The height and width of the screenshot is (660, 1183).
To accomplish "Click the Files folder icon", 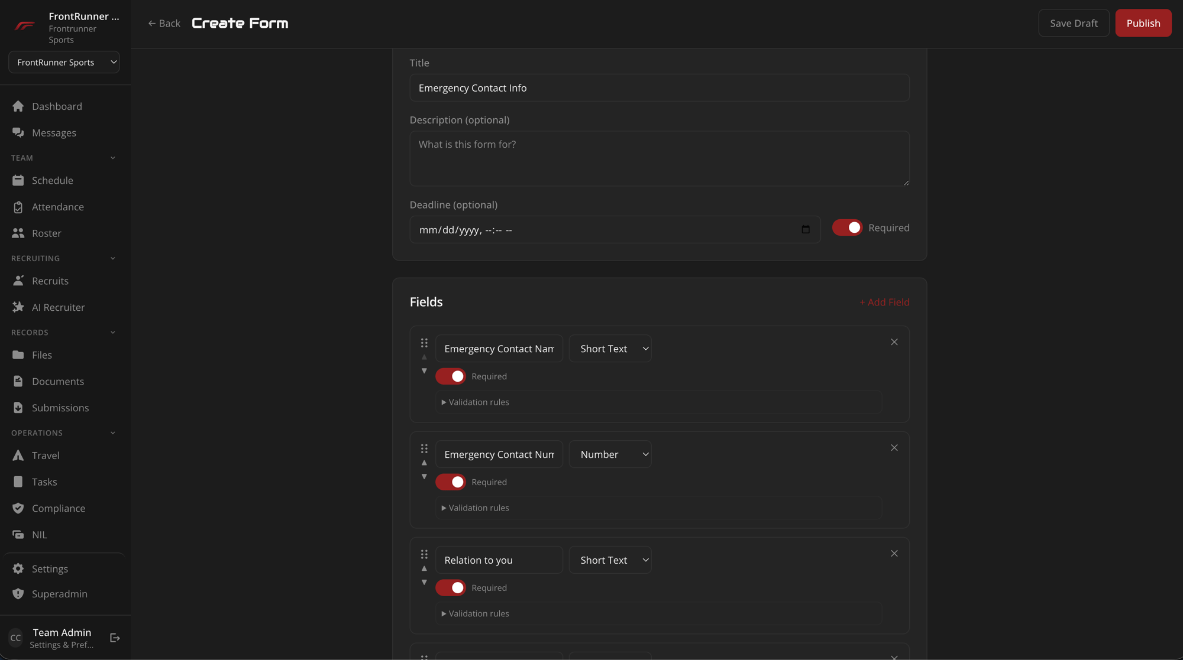I will [18, 355].
